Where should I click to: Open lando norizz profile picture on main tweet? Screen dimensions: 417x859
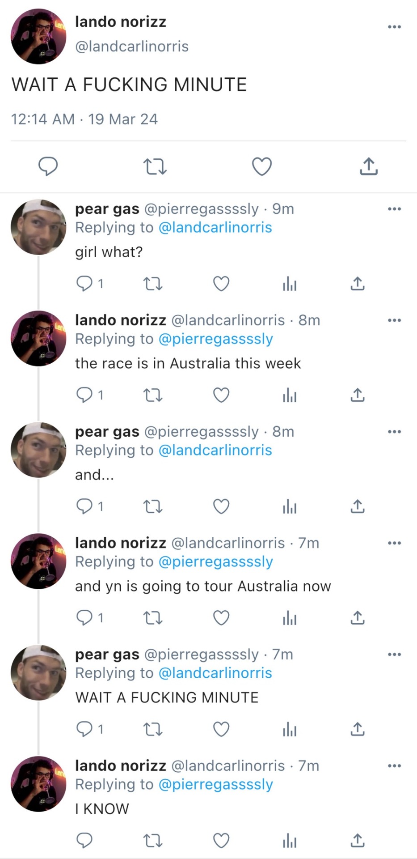(38, 36)
